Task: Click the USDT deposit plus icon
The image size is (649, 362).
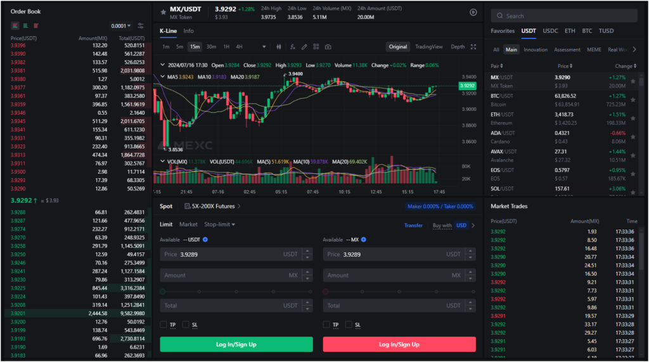Action: pos(205,240)
